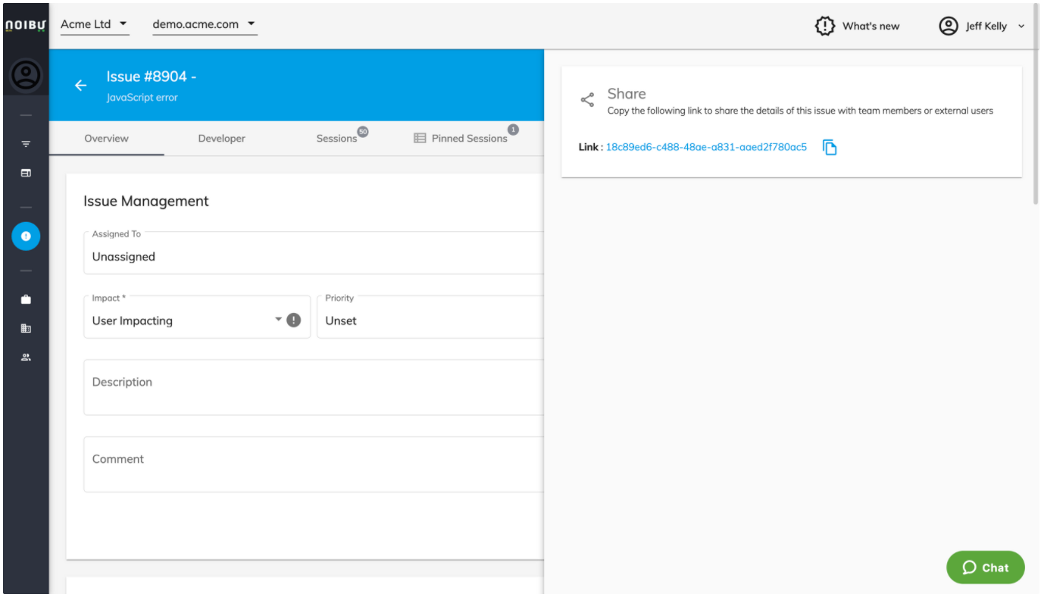Select the issues alert icon in sidebar

click(x=26, y=236)
